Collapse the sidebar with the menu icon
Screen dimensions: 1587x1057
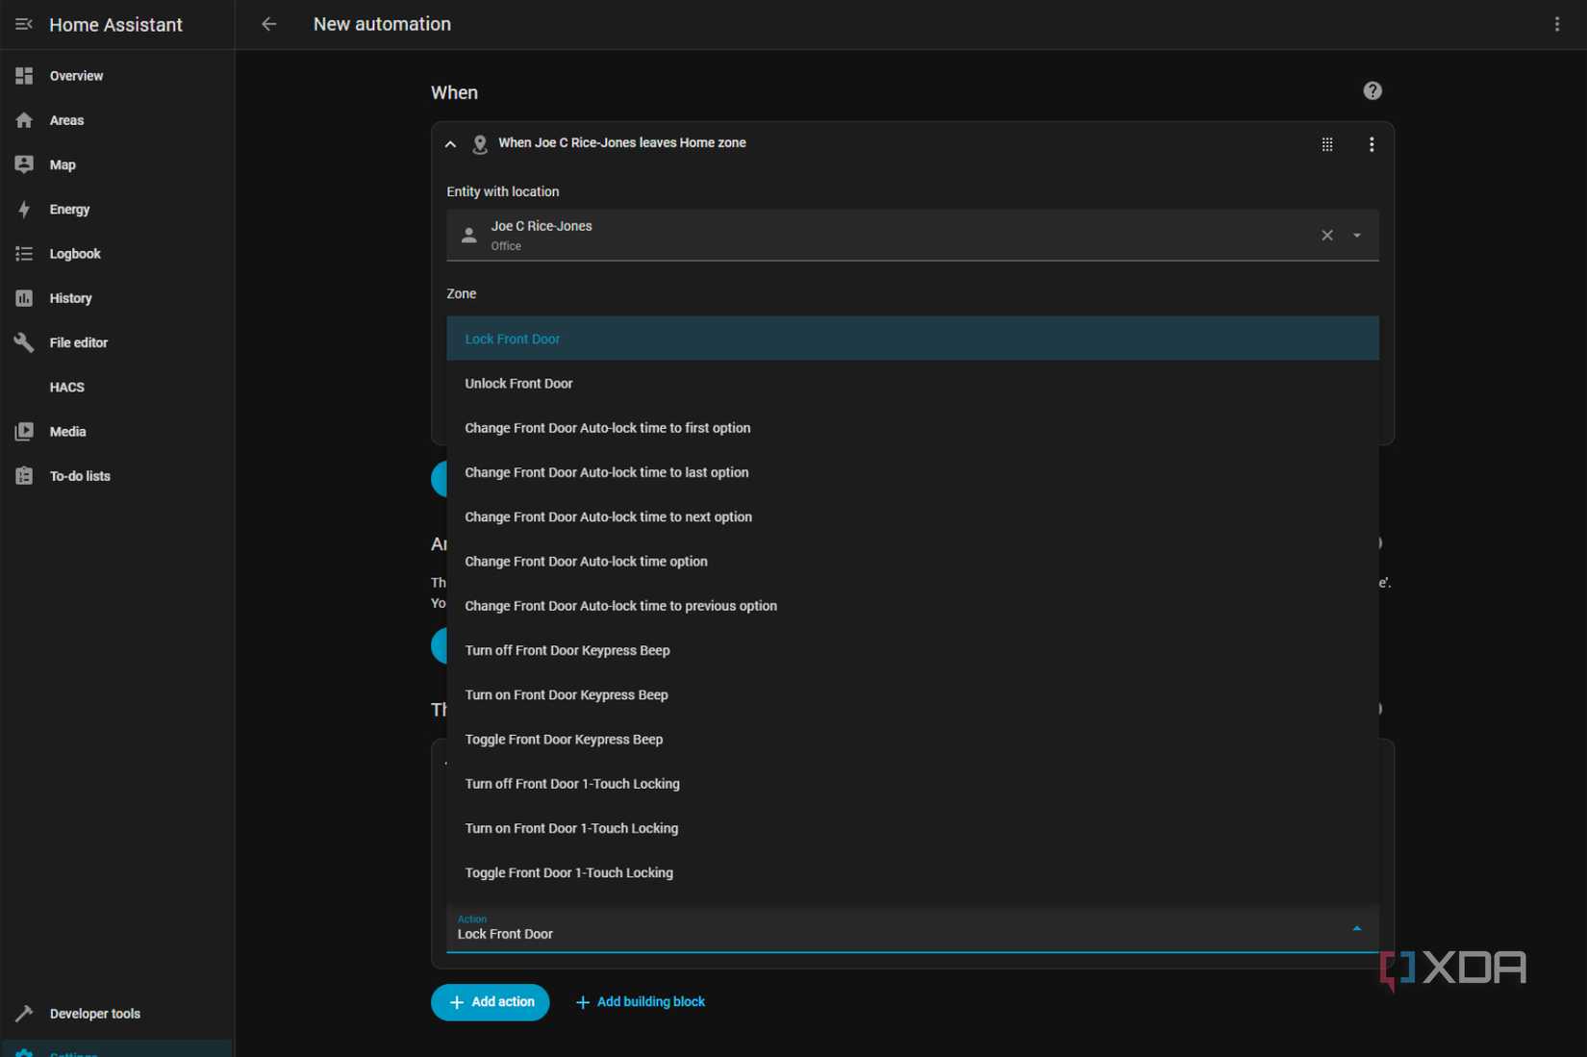pos(24,24)
